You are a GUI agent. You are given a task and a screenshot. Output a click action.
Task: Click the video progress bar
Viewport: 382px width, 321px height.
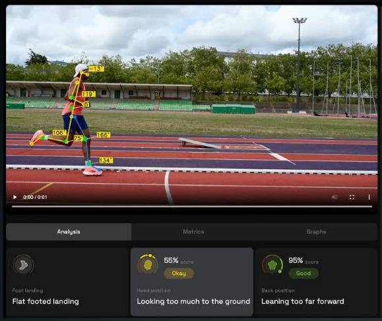click(x=192, y=206)
